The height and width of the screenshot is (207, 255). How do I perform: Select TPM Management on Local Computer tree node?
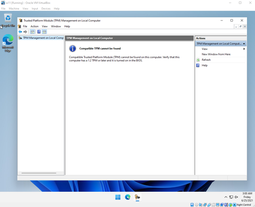tap(41, 38)
